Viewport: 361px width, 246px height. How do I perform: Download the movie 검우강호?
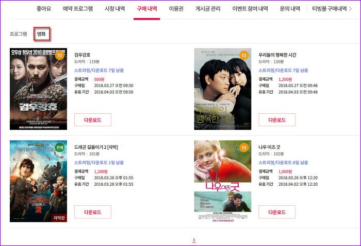point(93,120)
